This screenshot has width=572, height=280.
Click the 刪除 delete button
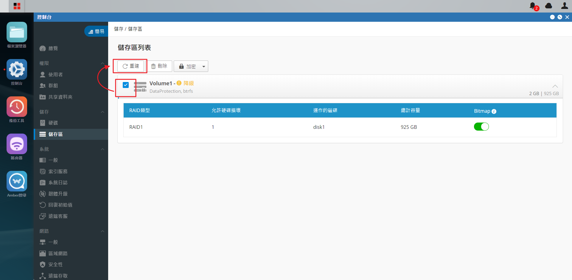click(159, 66)
